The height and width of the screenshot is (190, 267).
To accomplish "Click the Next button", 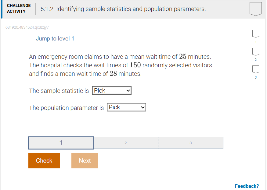I will pos(85,160).
